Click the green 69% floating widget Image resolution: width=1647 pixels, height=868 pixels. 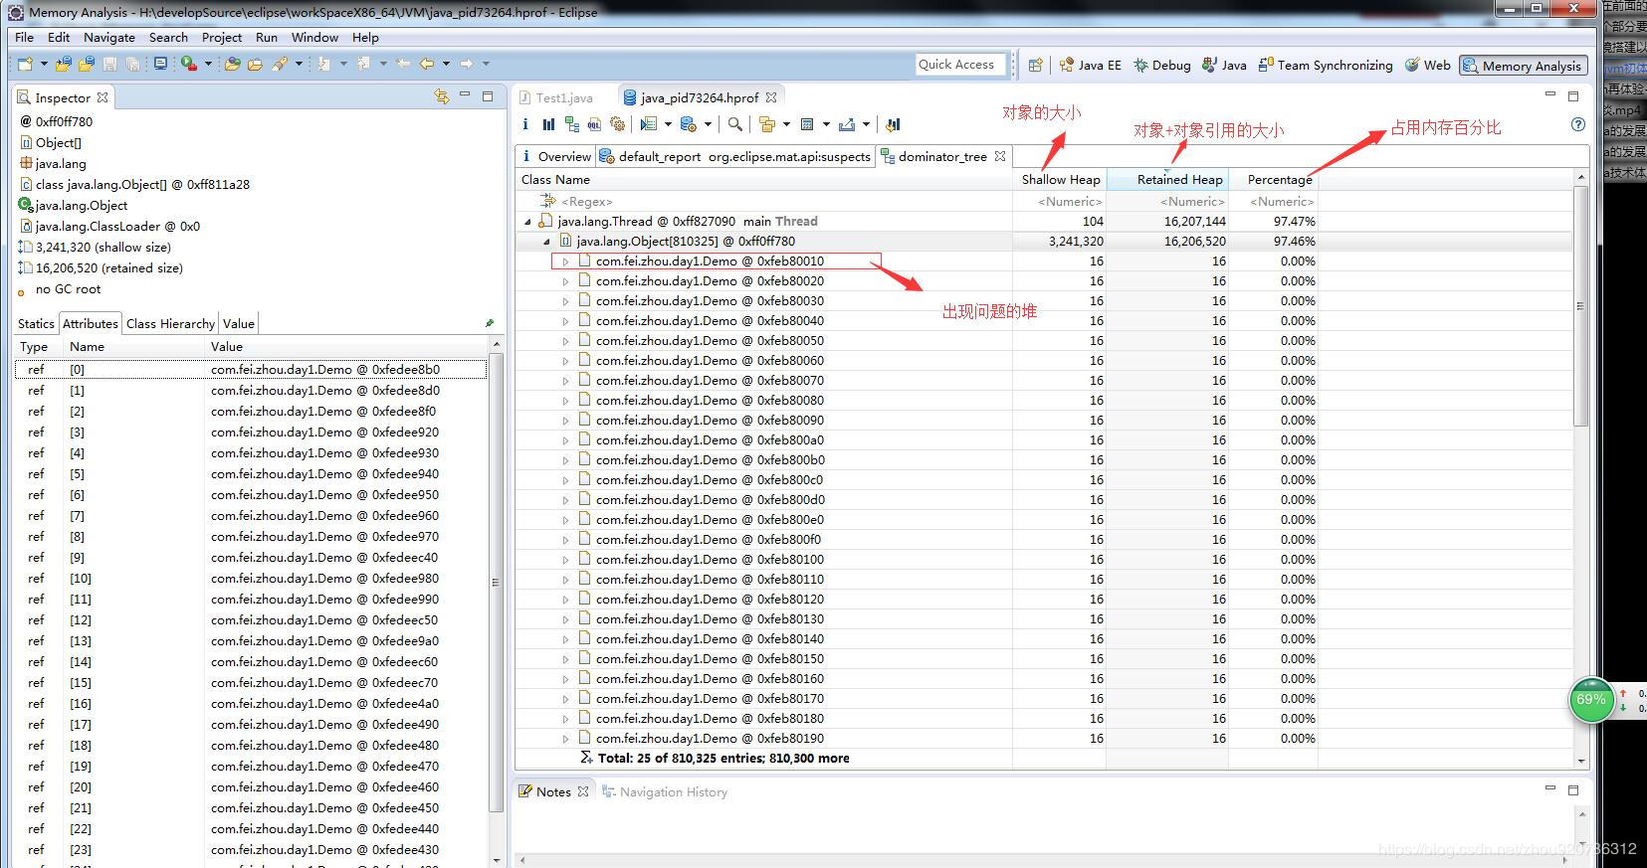pos(1590,700)
